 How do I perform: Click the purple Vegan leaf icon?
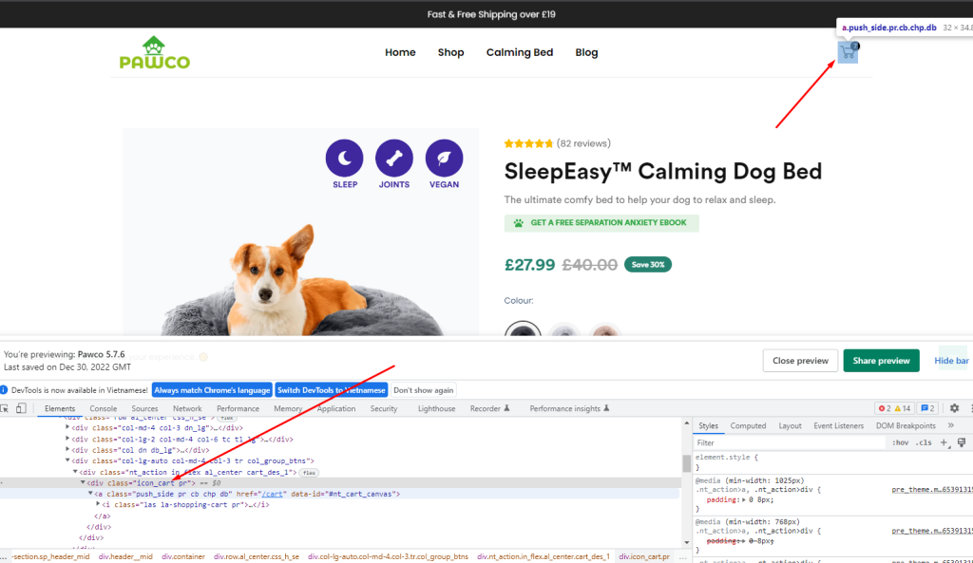point(445,159)
